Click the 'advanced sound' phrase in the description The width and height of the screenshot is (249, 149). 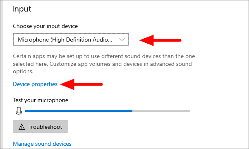(171, 64)
